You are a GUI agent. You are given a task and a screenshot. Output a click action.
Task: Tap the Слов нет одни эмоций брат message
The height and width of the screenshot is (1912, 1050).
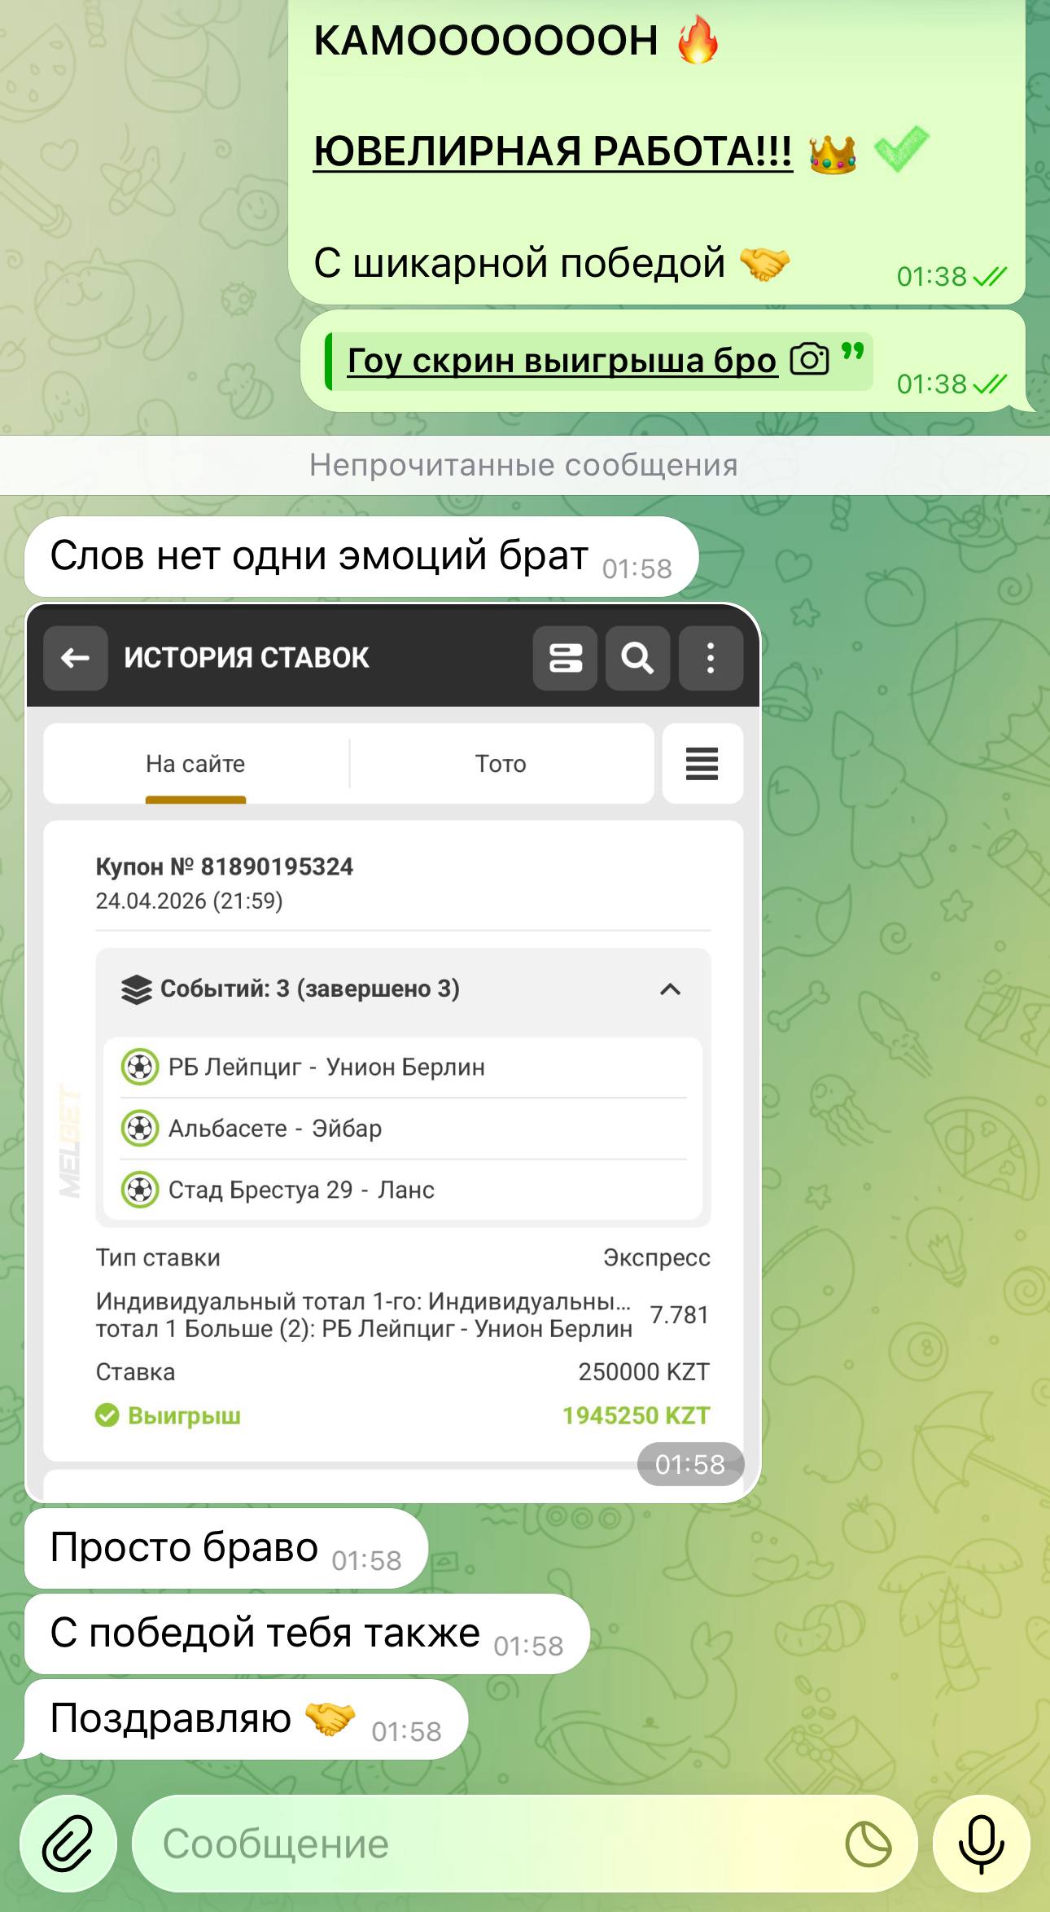pos(319,557)
